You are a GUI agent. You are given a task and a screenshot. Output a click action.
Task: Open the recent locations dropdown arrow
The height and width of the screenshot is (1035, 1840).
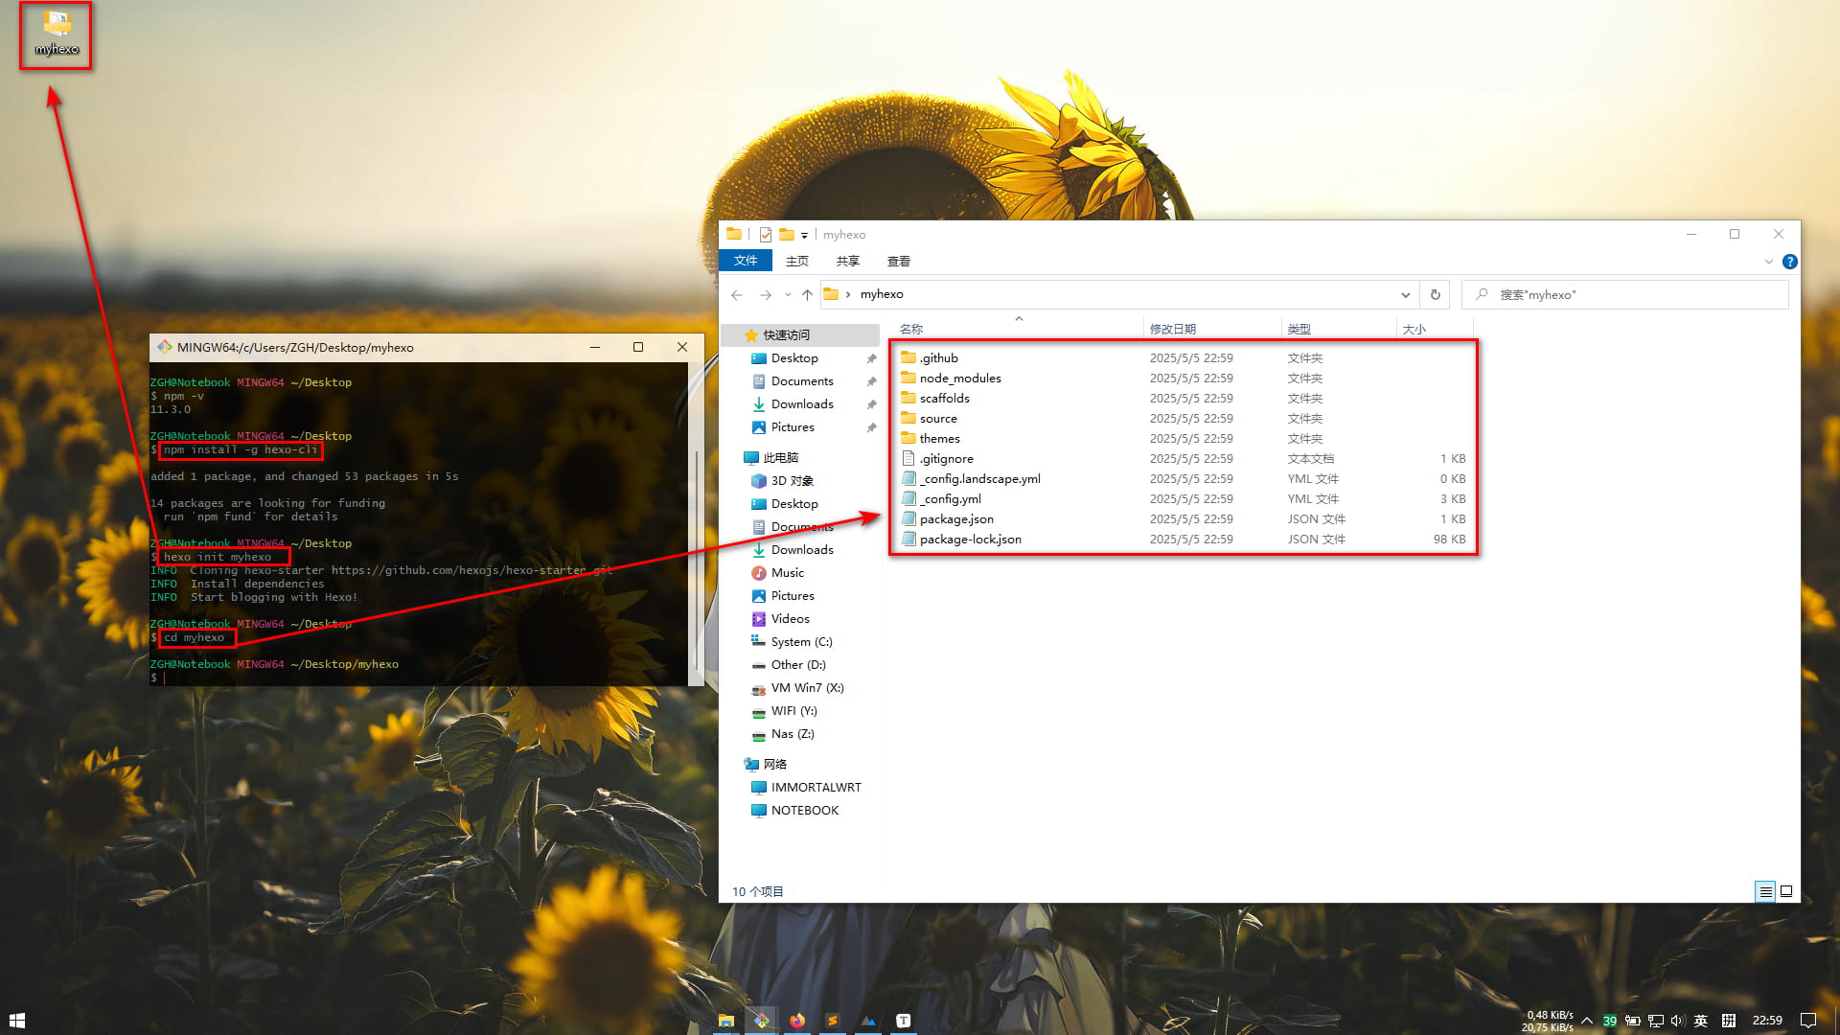coord(788,294)
